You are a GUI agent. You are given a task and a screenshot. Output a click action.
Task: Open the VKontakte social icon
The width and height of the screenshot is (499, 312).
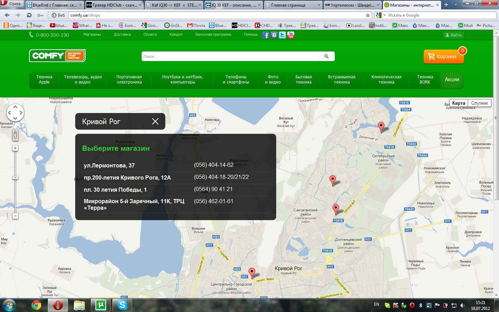click(274, 35)
